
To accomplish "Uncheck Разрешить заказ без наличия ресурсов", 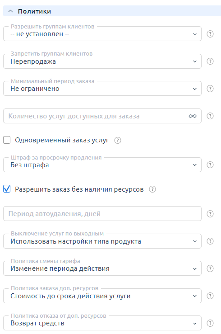I will (7, 189).
